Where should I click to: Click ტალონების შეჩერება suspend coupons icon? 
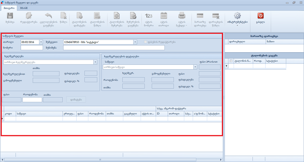click(x=117, y=16)
